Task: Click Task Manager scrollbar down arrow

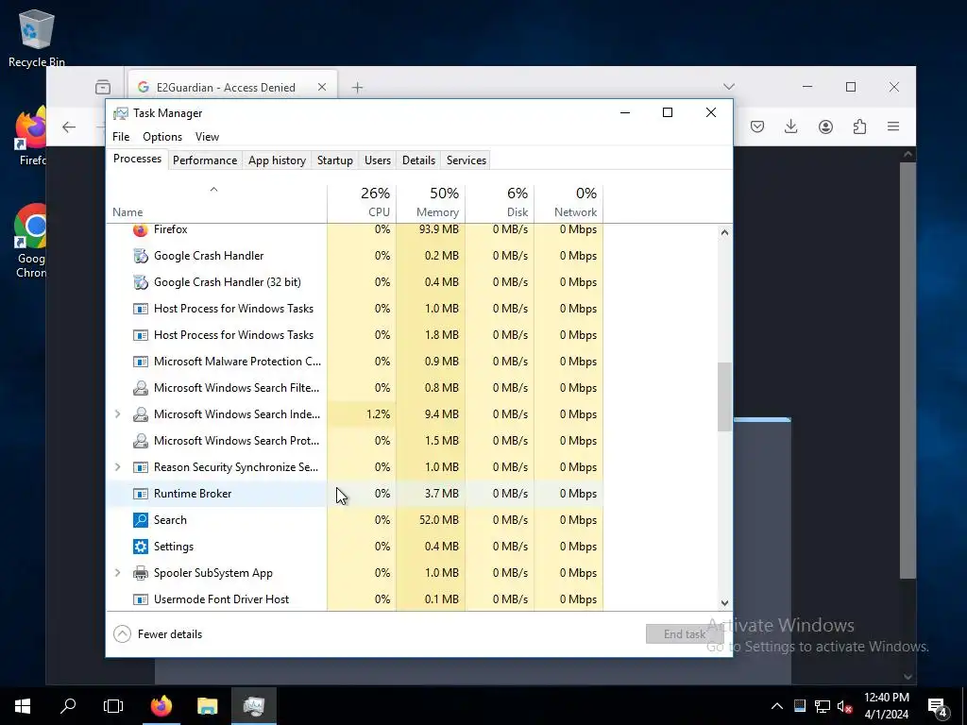Action: point(724,603)
